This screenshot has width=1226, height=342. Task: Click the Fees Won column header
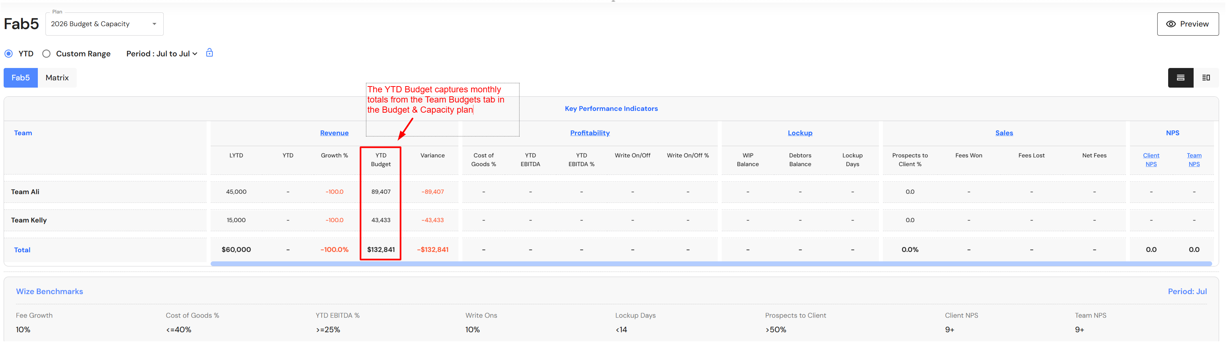tap(968, 156)
